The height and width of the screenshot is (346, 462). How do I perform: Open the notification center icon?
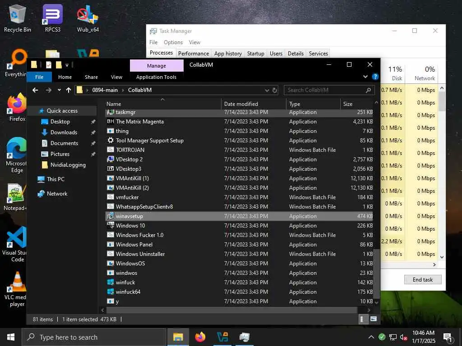pos(448,337)
